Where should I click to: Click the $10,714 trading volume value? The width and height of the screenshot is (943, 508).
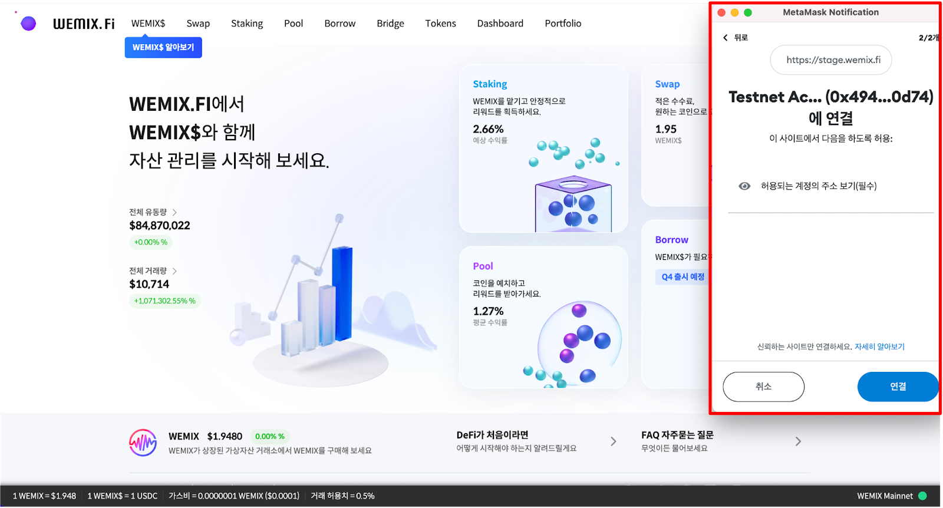(149, 285)
